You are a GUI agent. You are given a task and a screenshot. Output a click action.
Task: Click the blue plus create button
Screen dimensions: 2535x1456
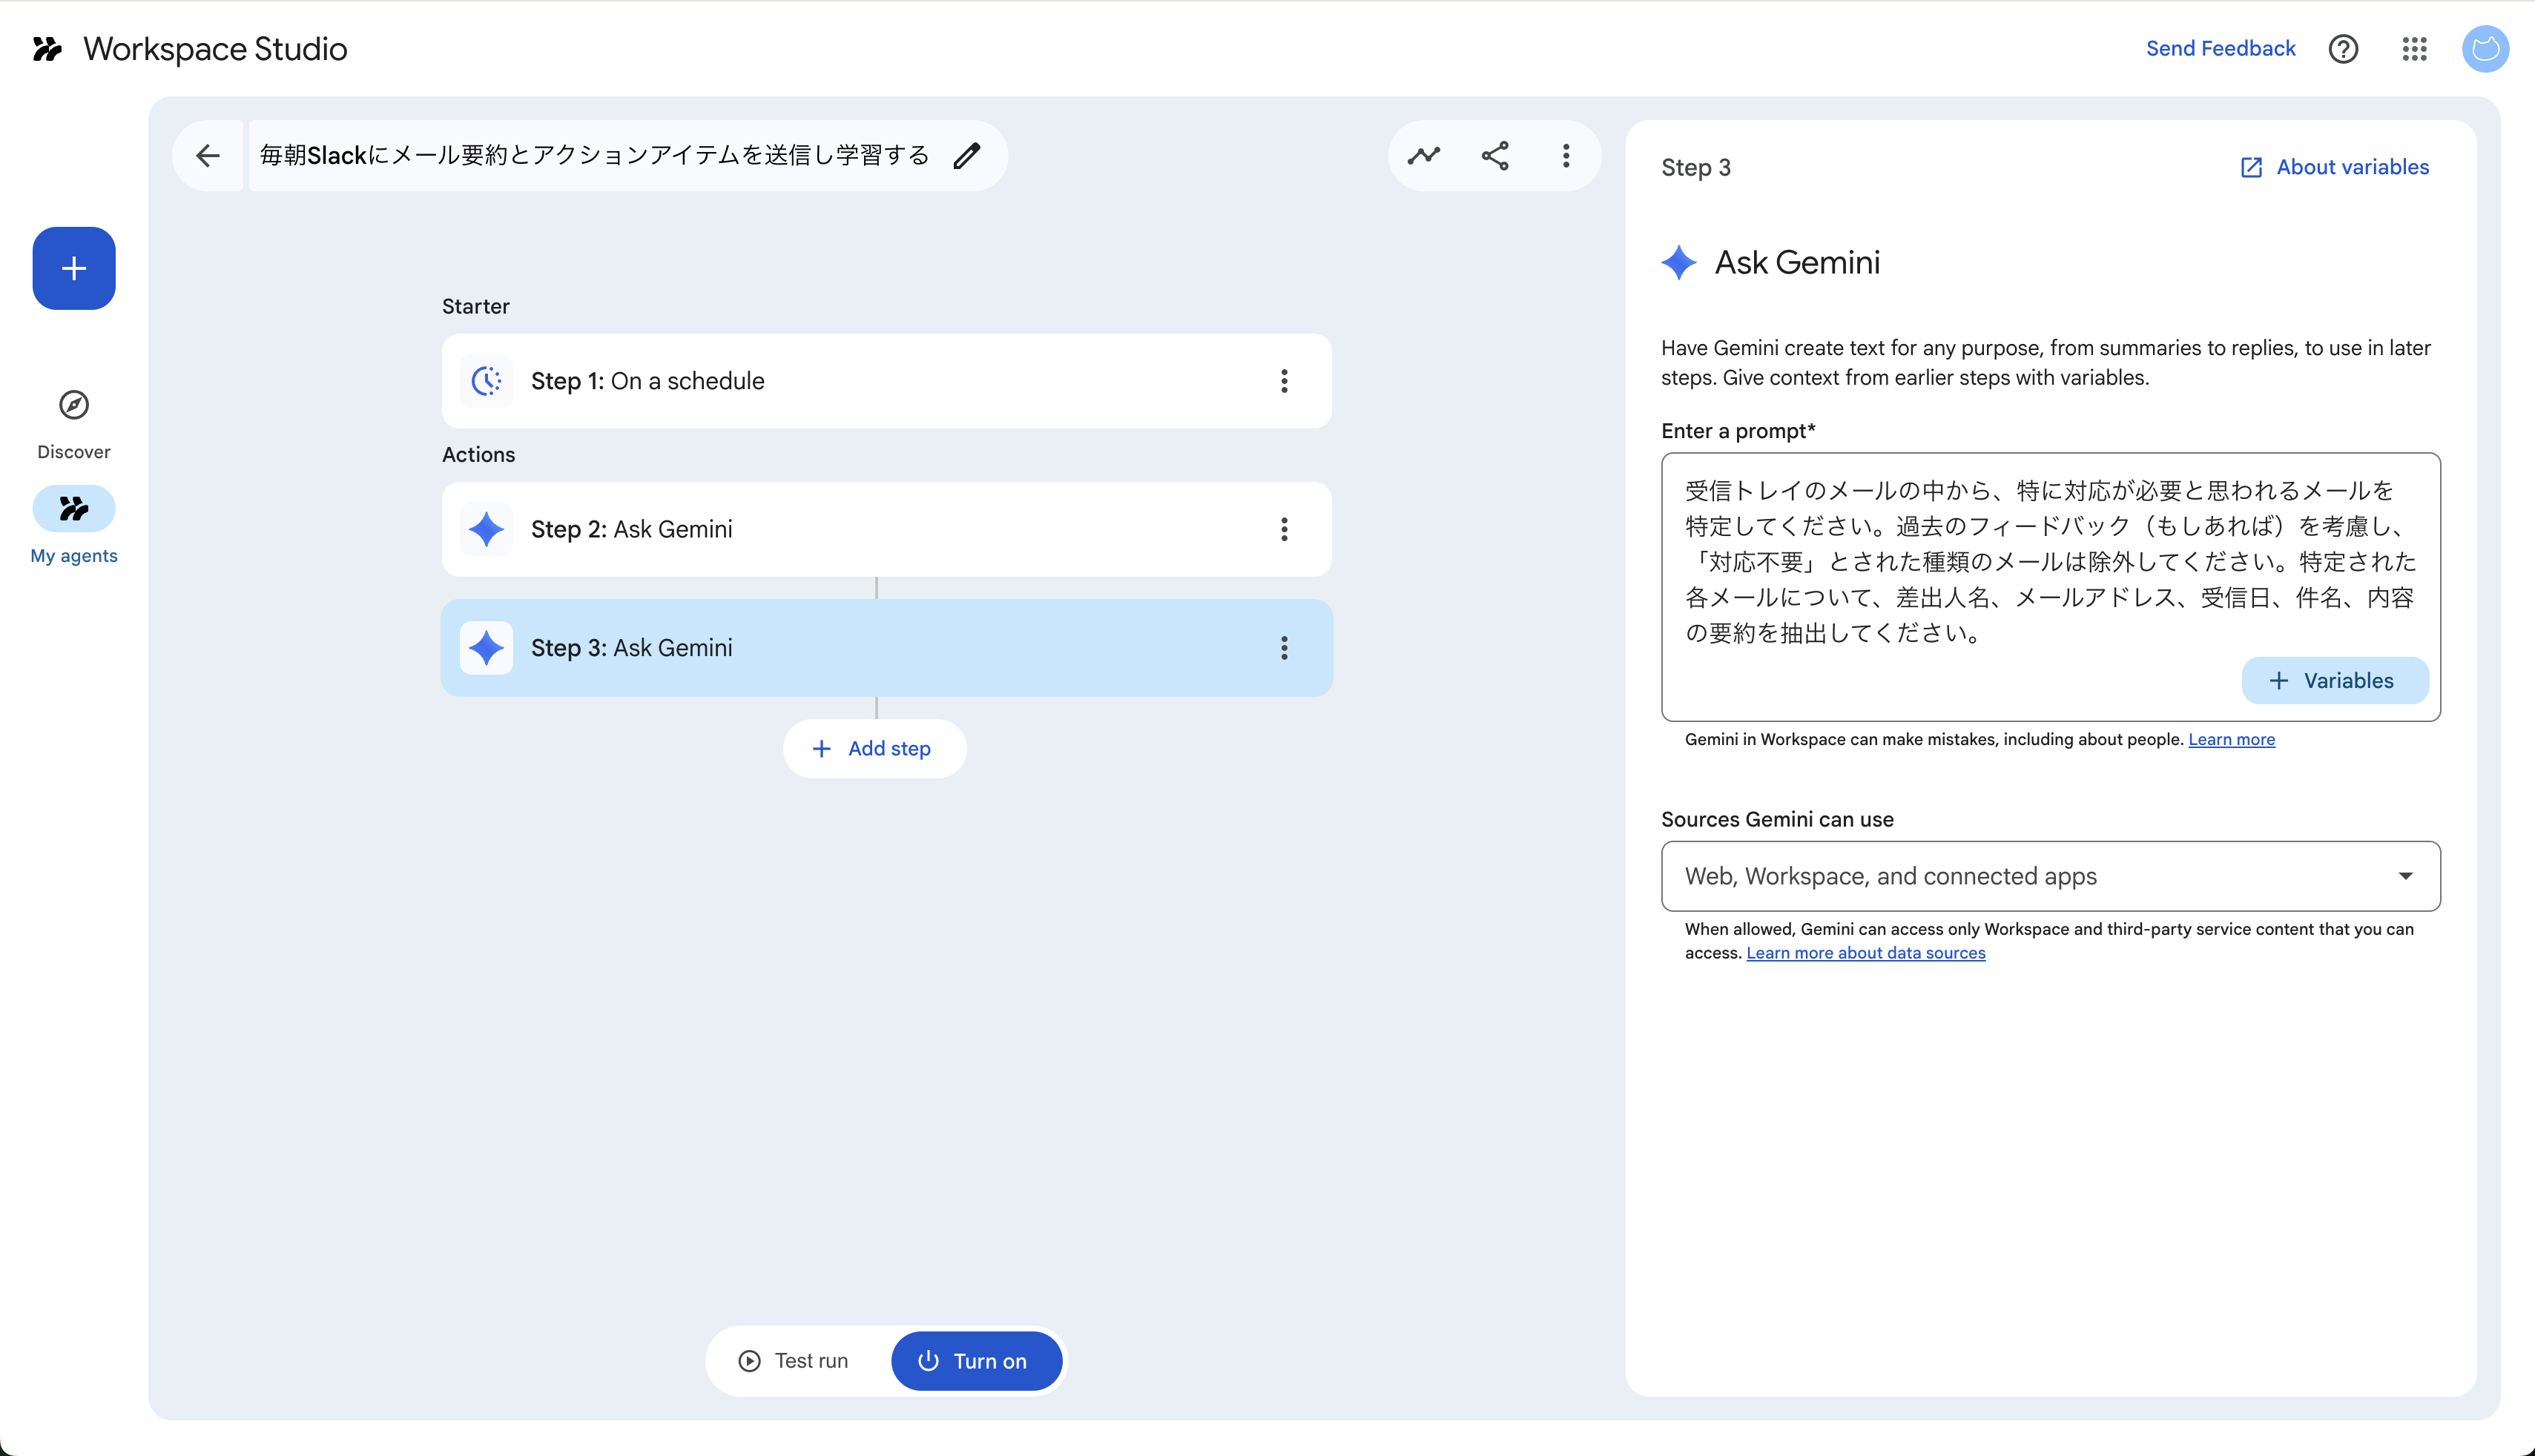point(74,268)
